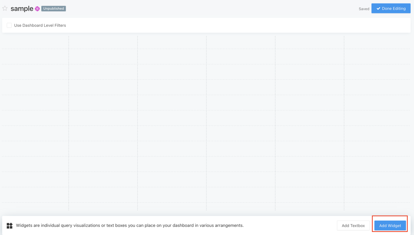Add a new widget to the dashboard
The height and width of the screenshot is (235, 414).
(x=390, y=226)
